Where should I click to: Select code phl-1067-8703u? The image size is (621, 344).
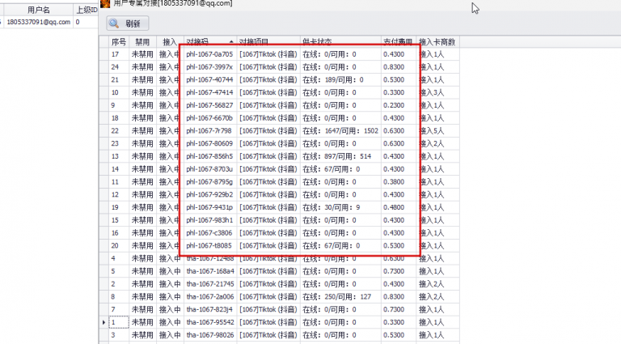click(209, 169)
